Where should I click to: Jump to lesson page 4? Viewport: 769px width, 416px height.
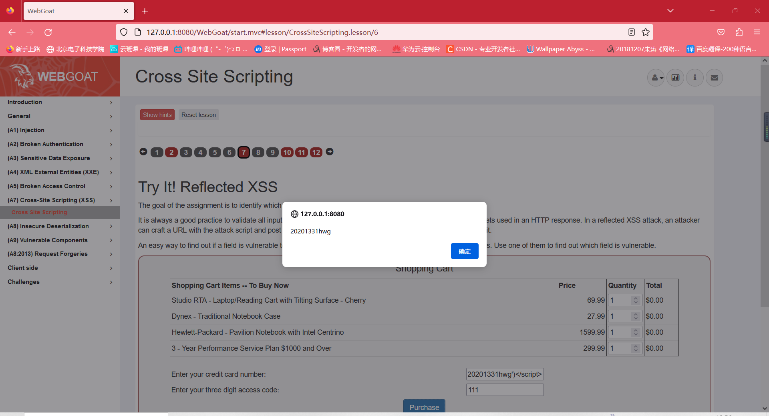200,153
